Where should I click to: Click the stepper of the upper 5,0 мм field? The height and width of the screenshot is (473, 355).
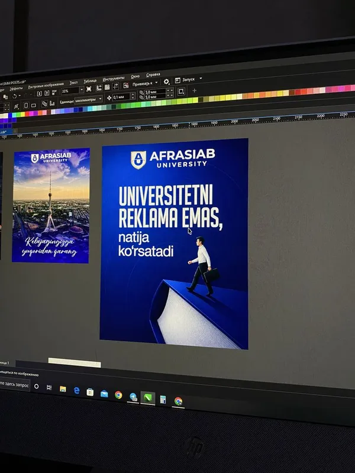[x=170, y=90]
